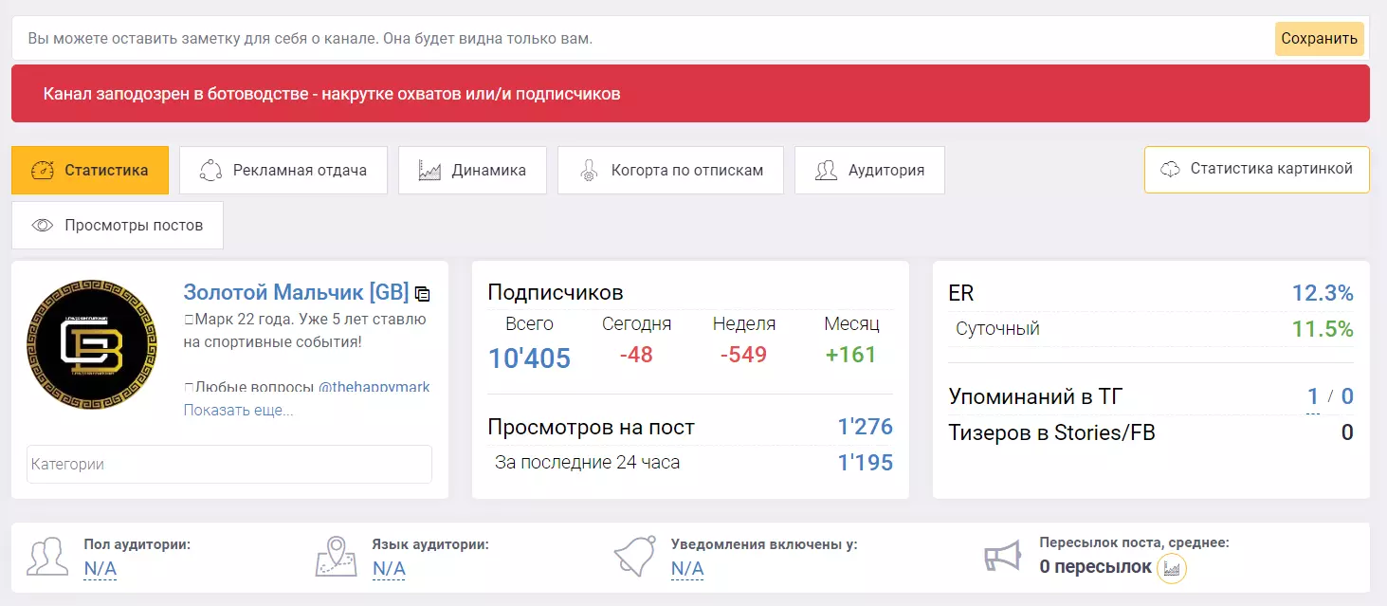Screen dimensions: 1387x606
Task: Open the Золотой Мальчик [GB] channel link
Action: tap(296, 291)
